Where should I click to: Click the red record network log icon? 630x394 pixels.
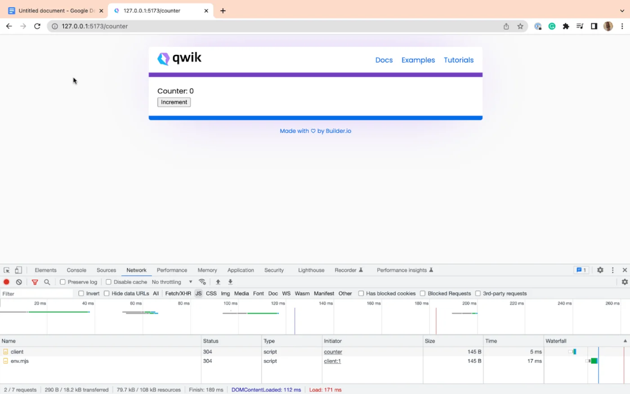[6, 282]
